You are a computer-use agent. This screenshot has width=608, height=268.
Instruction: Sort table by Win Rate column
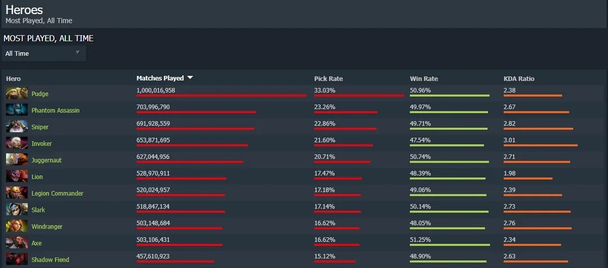tap(424, 79)
